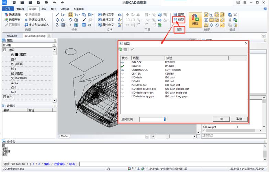Toggle status icon of BYBLOCK linetype
This screenshot has height=172, width=269.
click(123, 62)
